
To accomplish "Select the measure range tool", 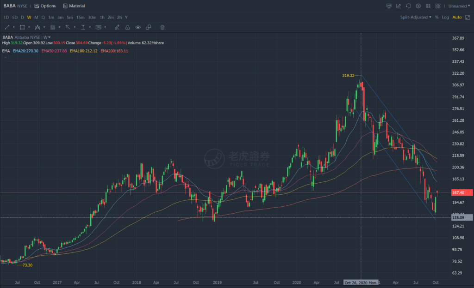I will tap(83, 27).
